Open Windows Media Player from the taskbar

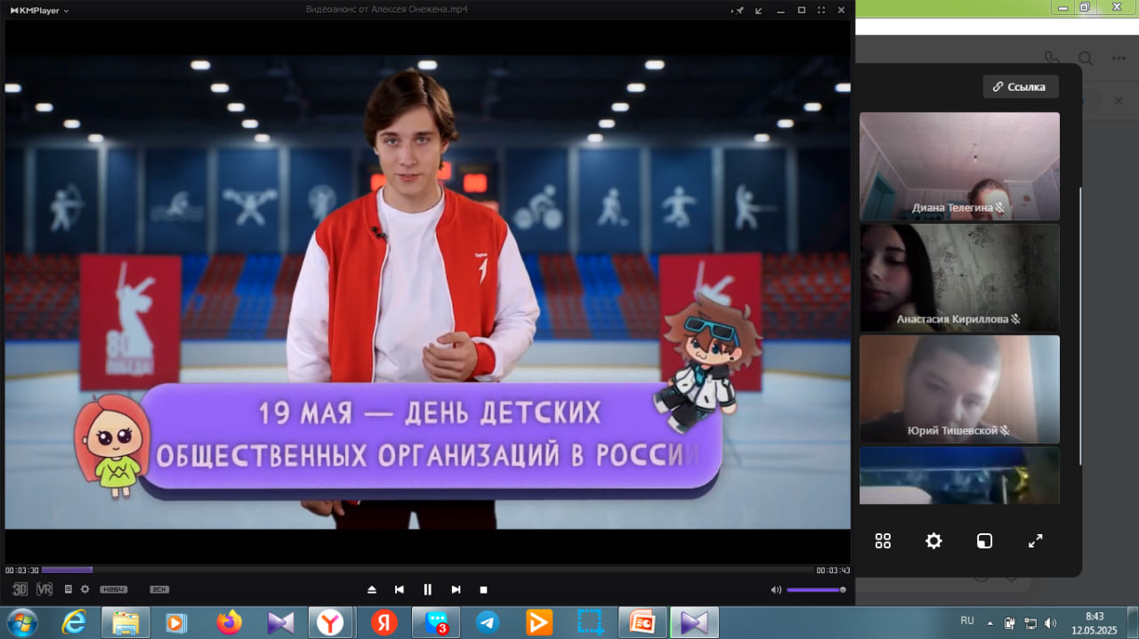click(x=177, y=622)
